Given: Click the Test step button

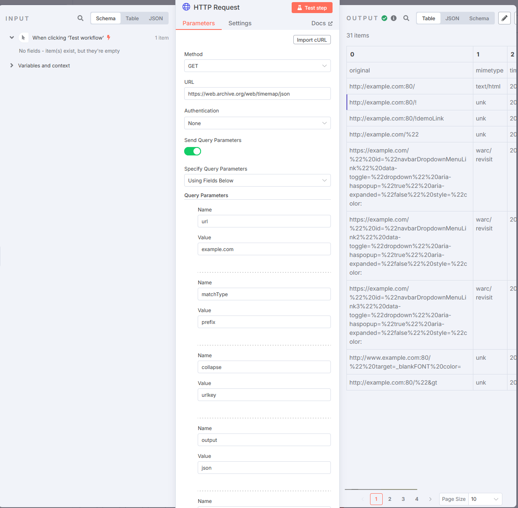Looking at the screenshot, I should (312, 8).
